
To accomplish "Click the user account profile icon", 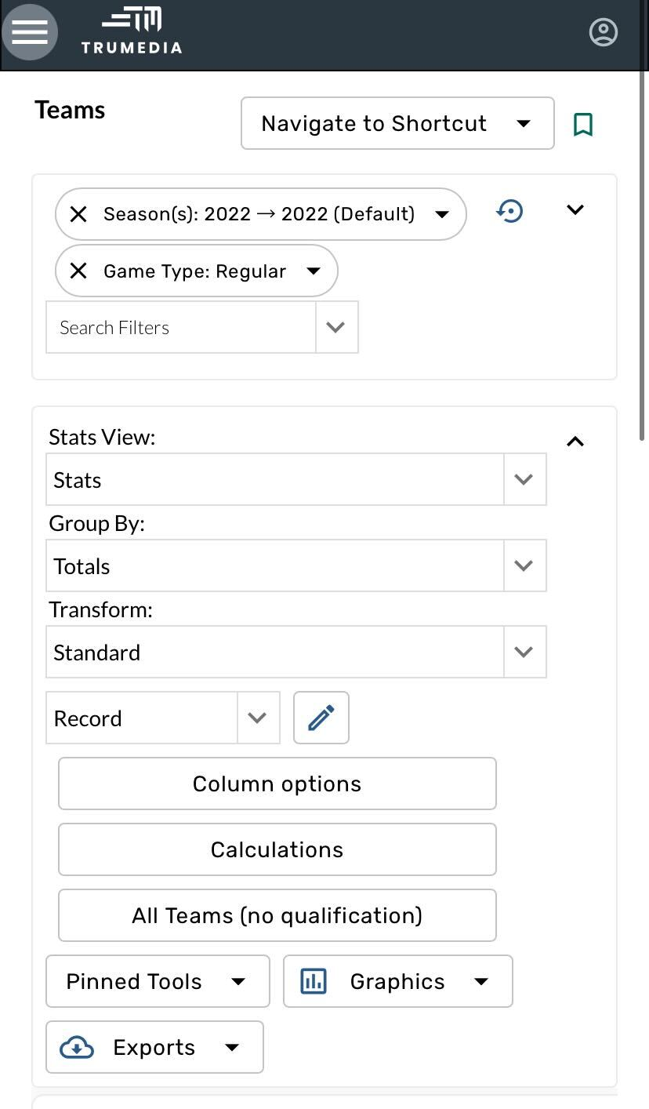I will pos(603,32).
